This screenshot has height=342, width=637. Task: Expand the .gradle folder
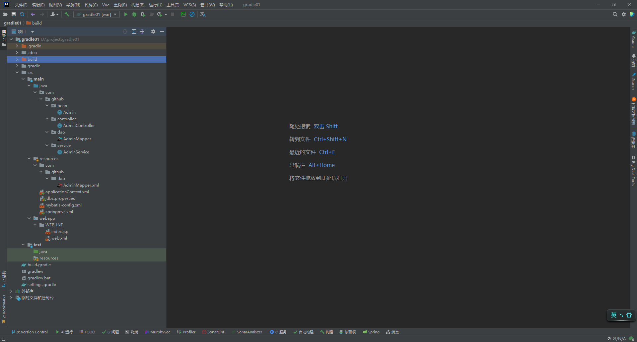coord(17,46)
